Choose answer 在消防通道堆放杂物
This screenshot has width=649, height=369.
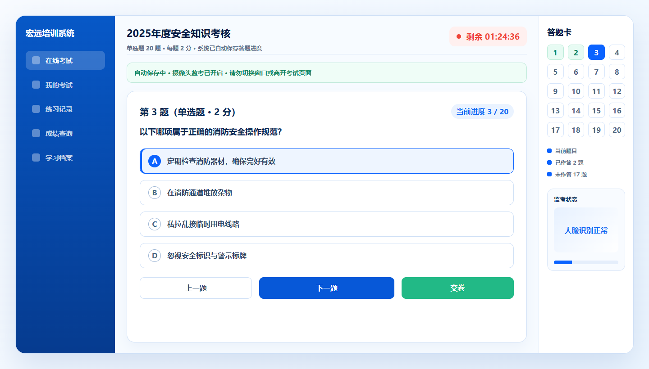[327, 193]
